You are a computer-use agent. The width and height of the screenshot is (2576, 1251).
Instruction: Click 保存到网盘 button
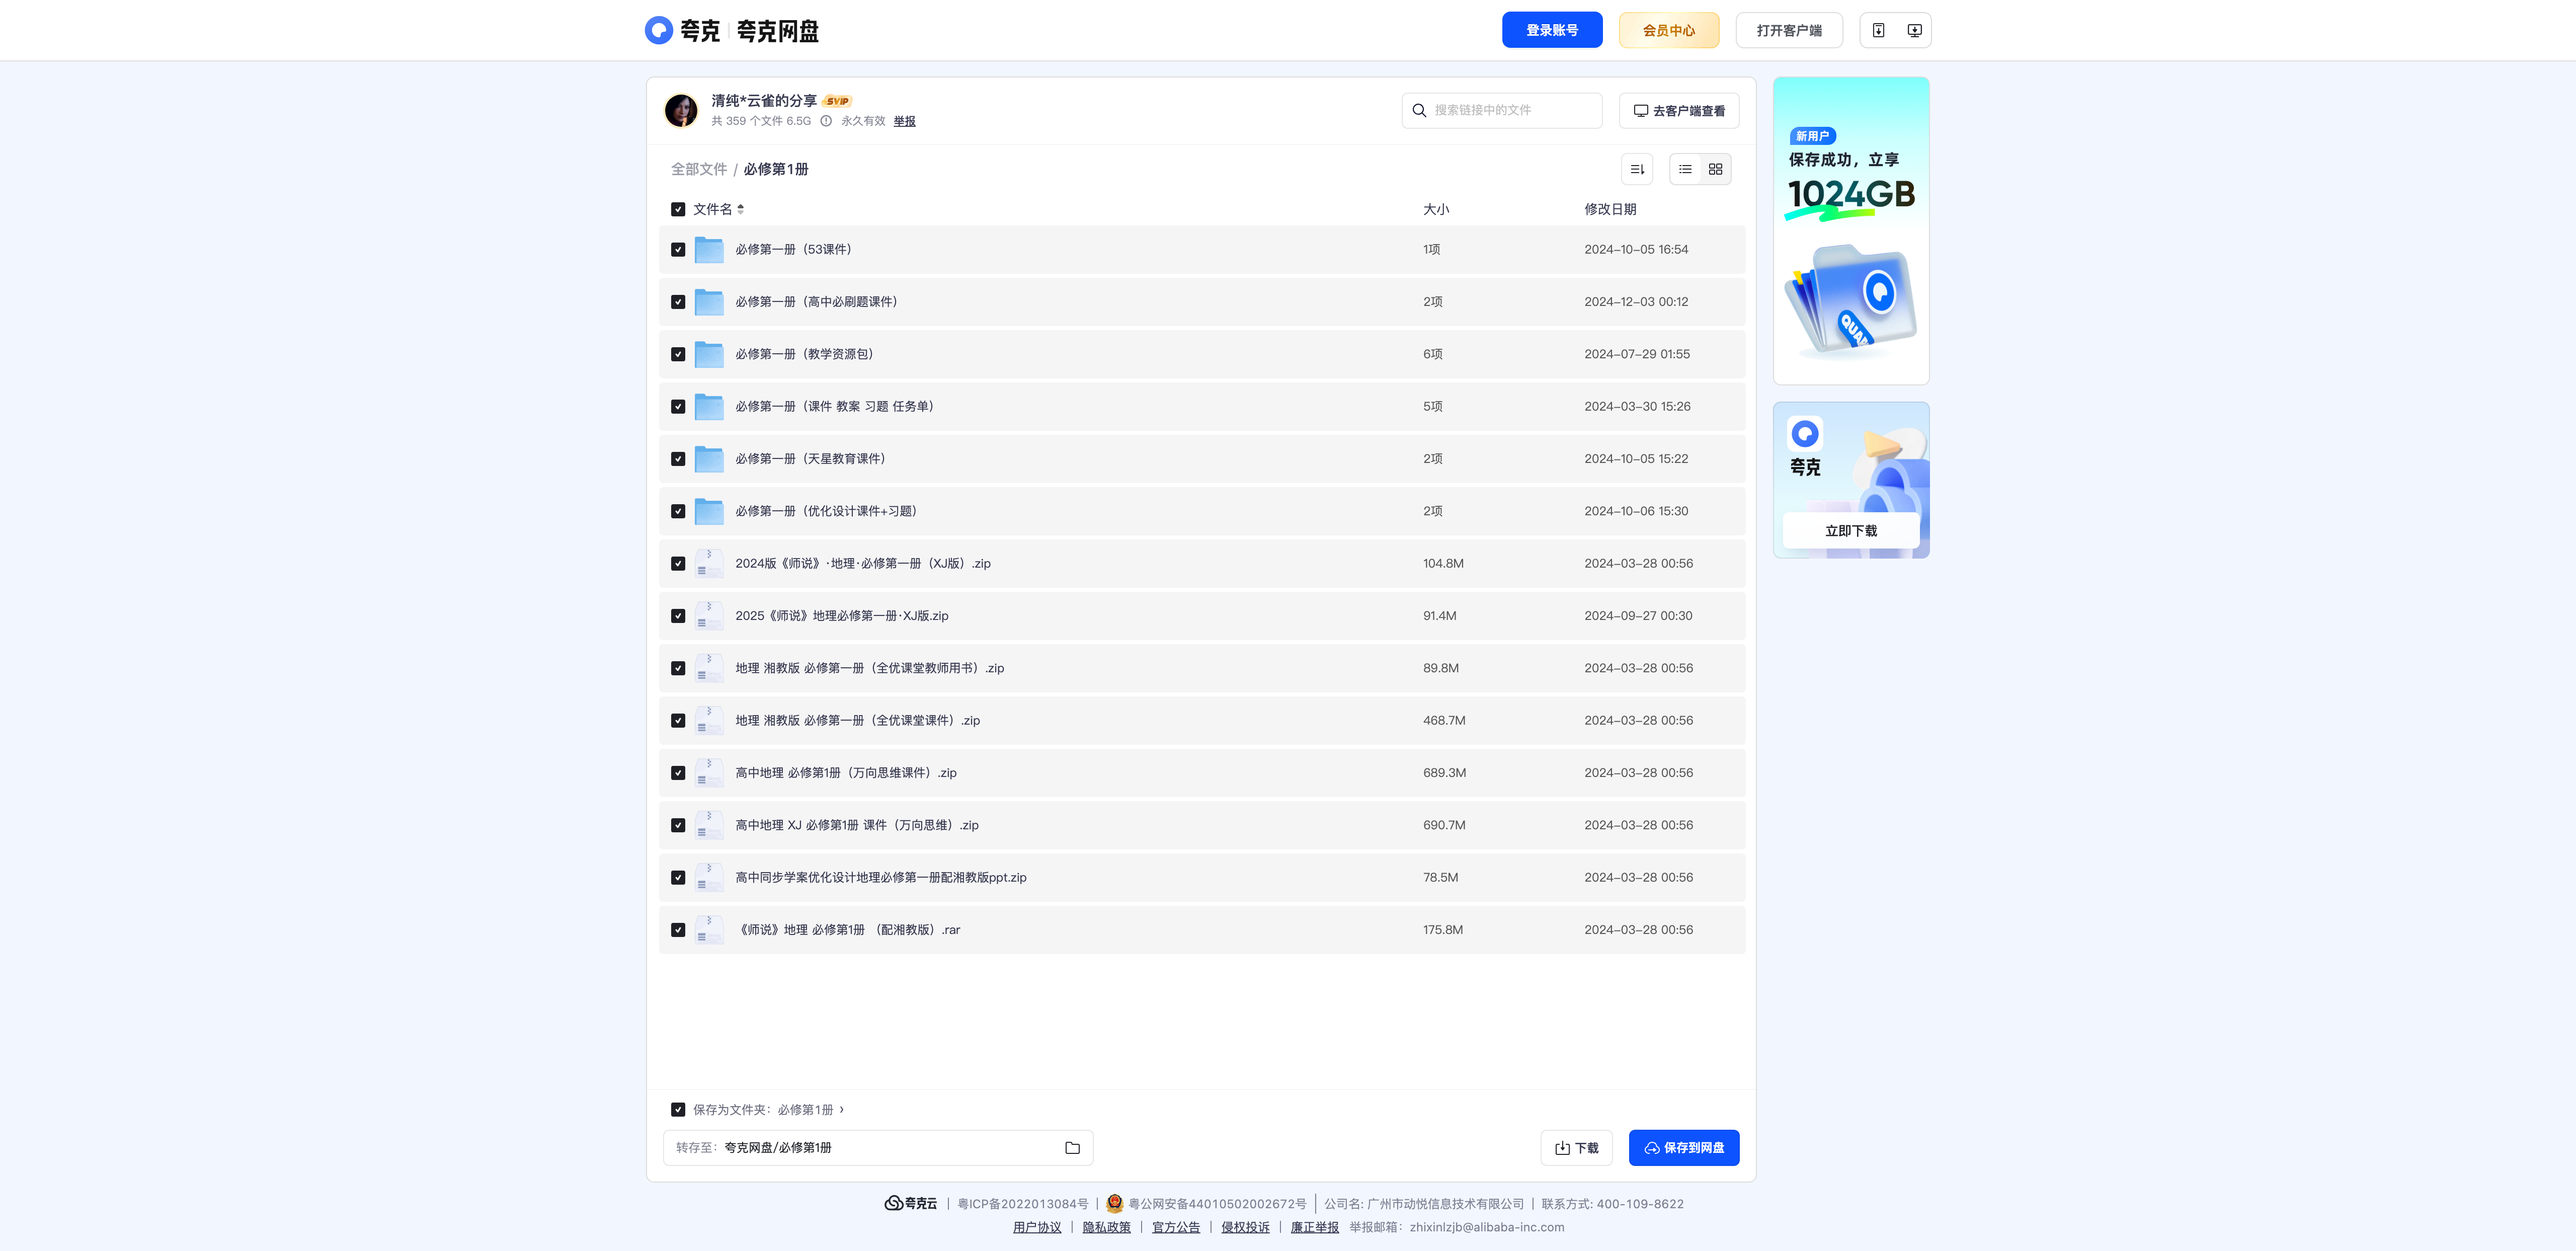pyautogui.click(x=1684, y=1148)
